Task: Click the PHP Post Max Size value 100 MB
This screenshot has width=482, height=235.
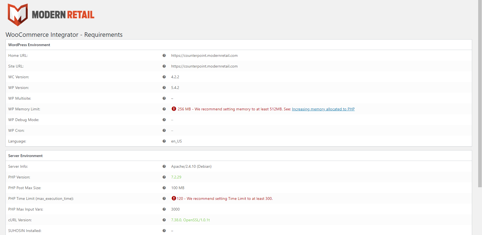Action: pyautogui.click(x=178, y=188)
